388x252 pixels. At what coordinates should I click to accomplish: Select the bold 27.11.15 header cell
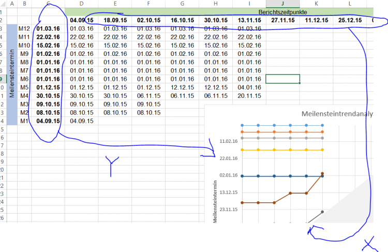point(282,20)
